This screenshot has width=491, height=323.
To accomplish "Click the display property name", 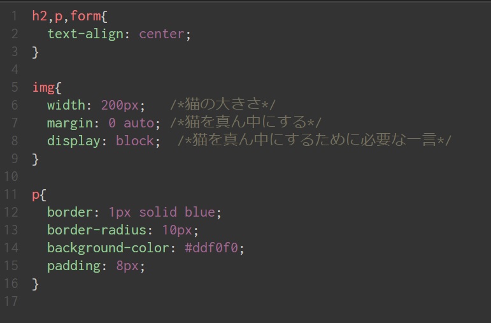I will click(73, 141).
